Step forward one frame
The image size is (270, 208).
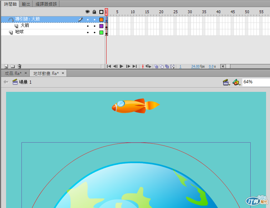pos(128,66)
